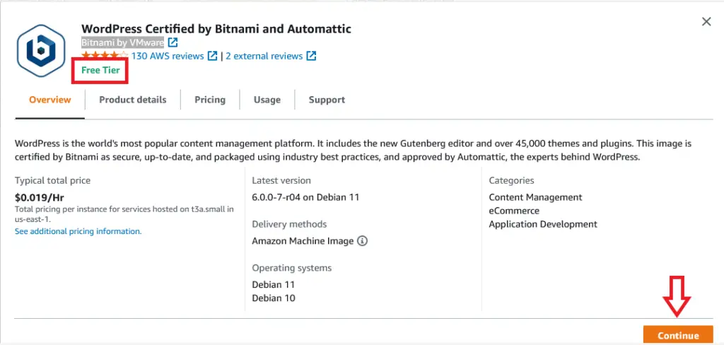Go to the Usage tab
This screenshot has height=345, width=724.
coord(267,100)
